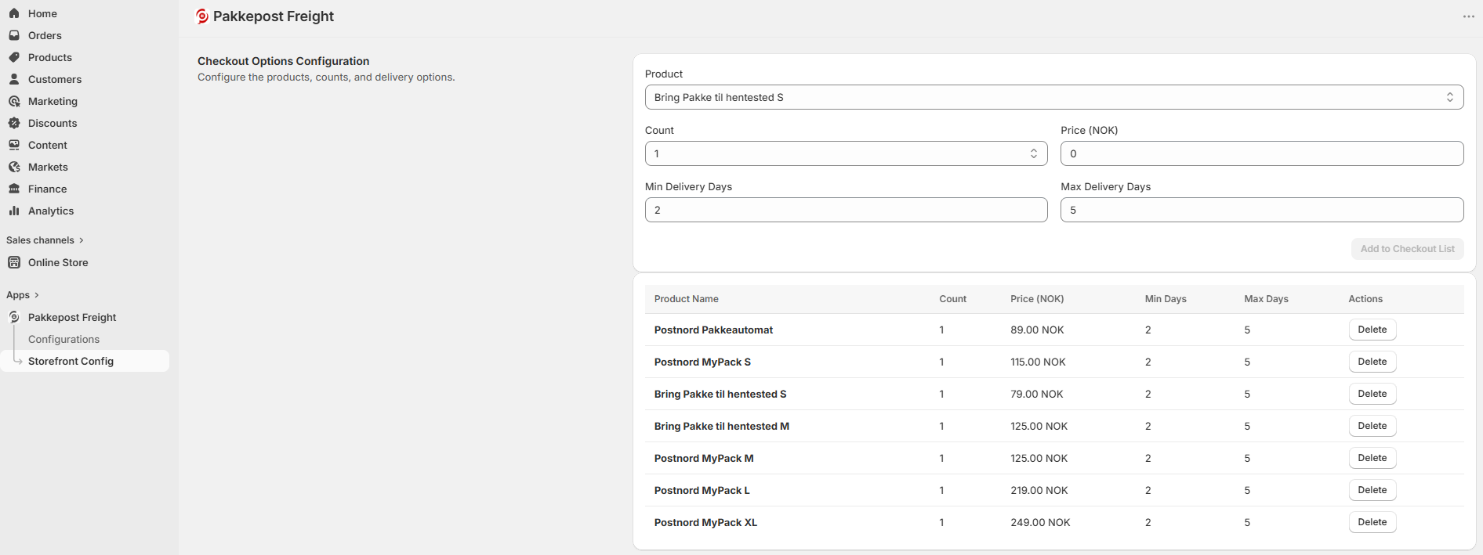Click the Online Store icon

pos(14,262)
